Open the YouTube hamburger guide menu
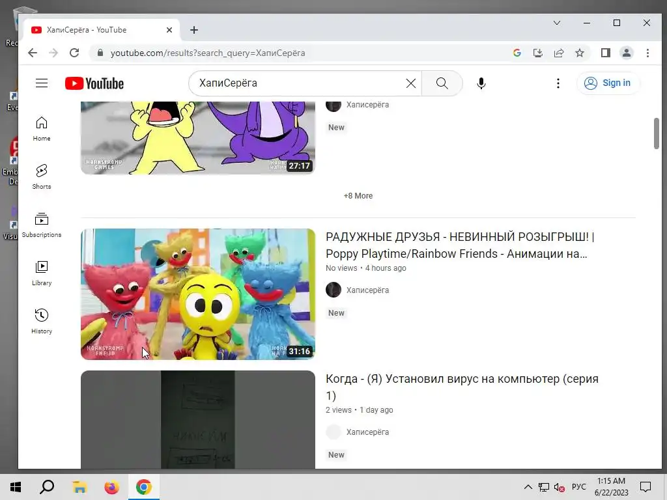The image size is (667, 500). [x=42, y=83]
